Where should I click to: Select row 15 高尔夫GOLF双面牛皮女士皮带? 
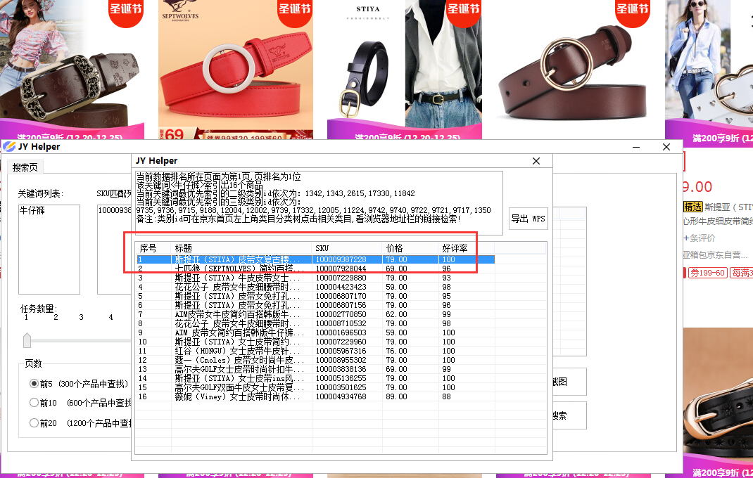[x=315, y=387]
